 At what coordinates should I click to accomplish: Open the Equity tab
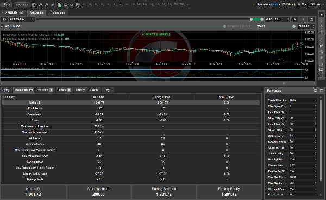point(5,90)
